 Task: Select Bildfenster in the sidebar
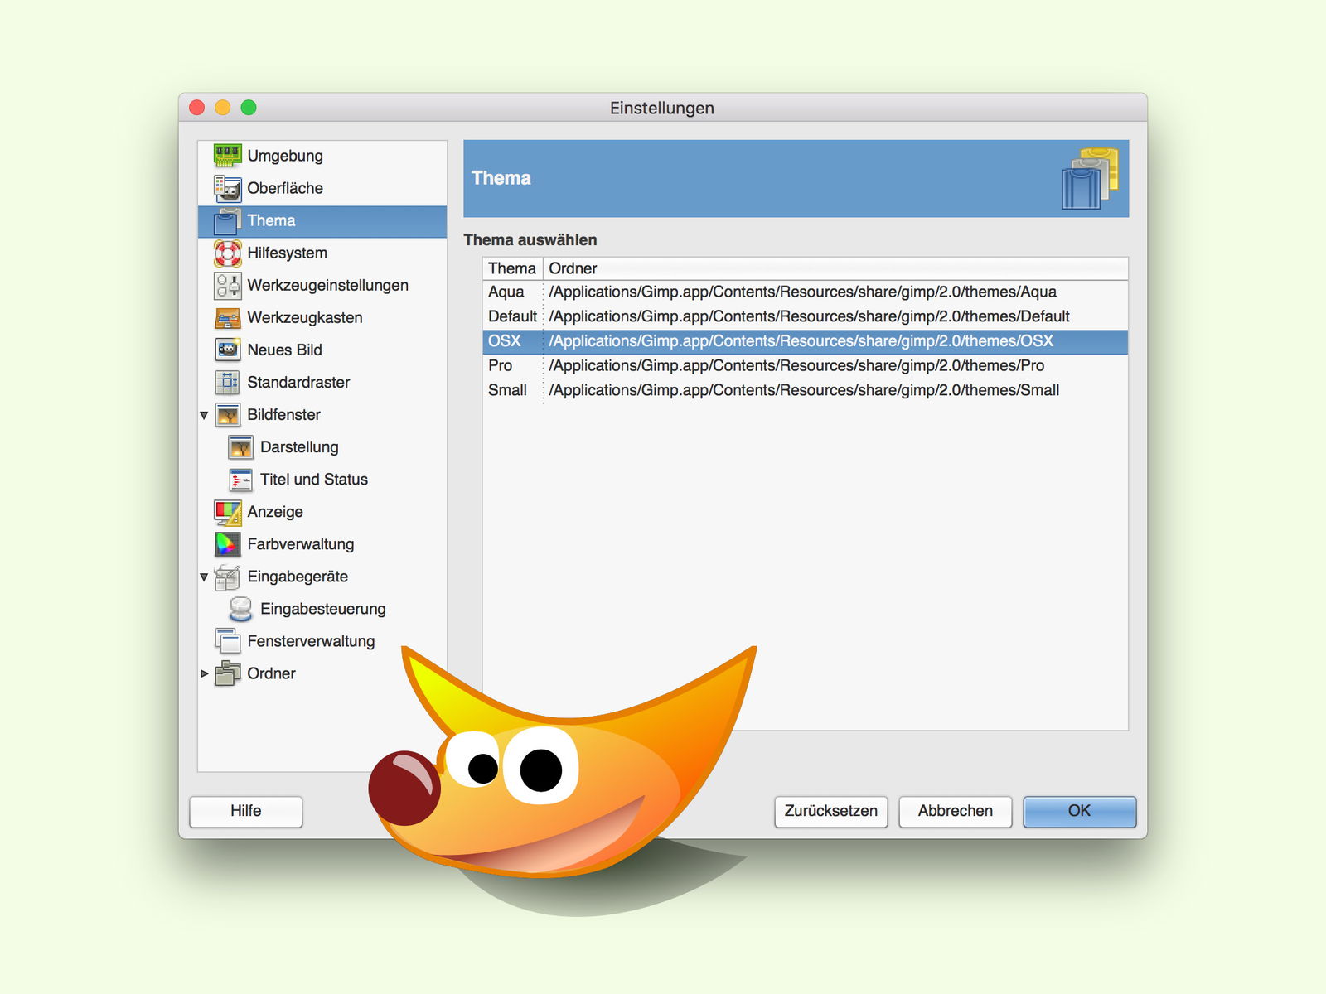283,414
